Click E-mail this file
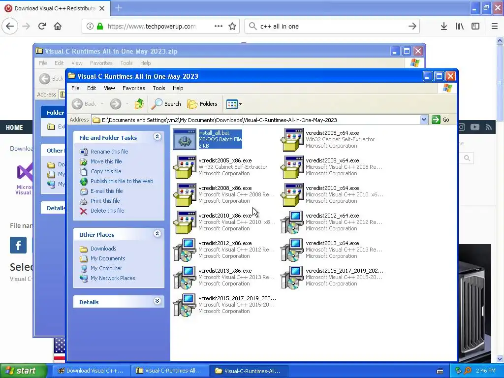This screenshot has width=504, height=378. pyautogui.click(x=106, y=191)
